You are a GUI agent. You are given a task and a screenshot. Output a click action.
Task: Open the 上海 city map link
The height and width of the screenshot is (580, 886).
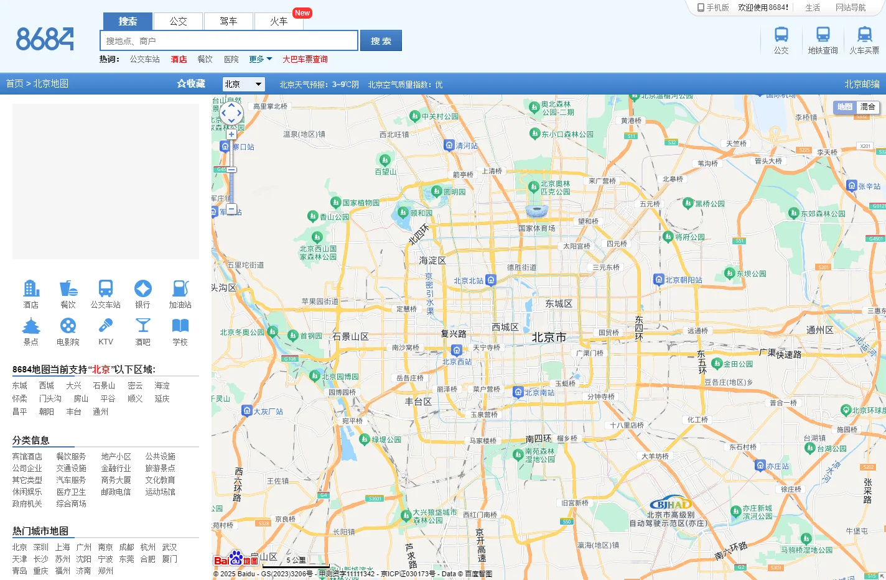click(62, 547)
